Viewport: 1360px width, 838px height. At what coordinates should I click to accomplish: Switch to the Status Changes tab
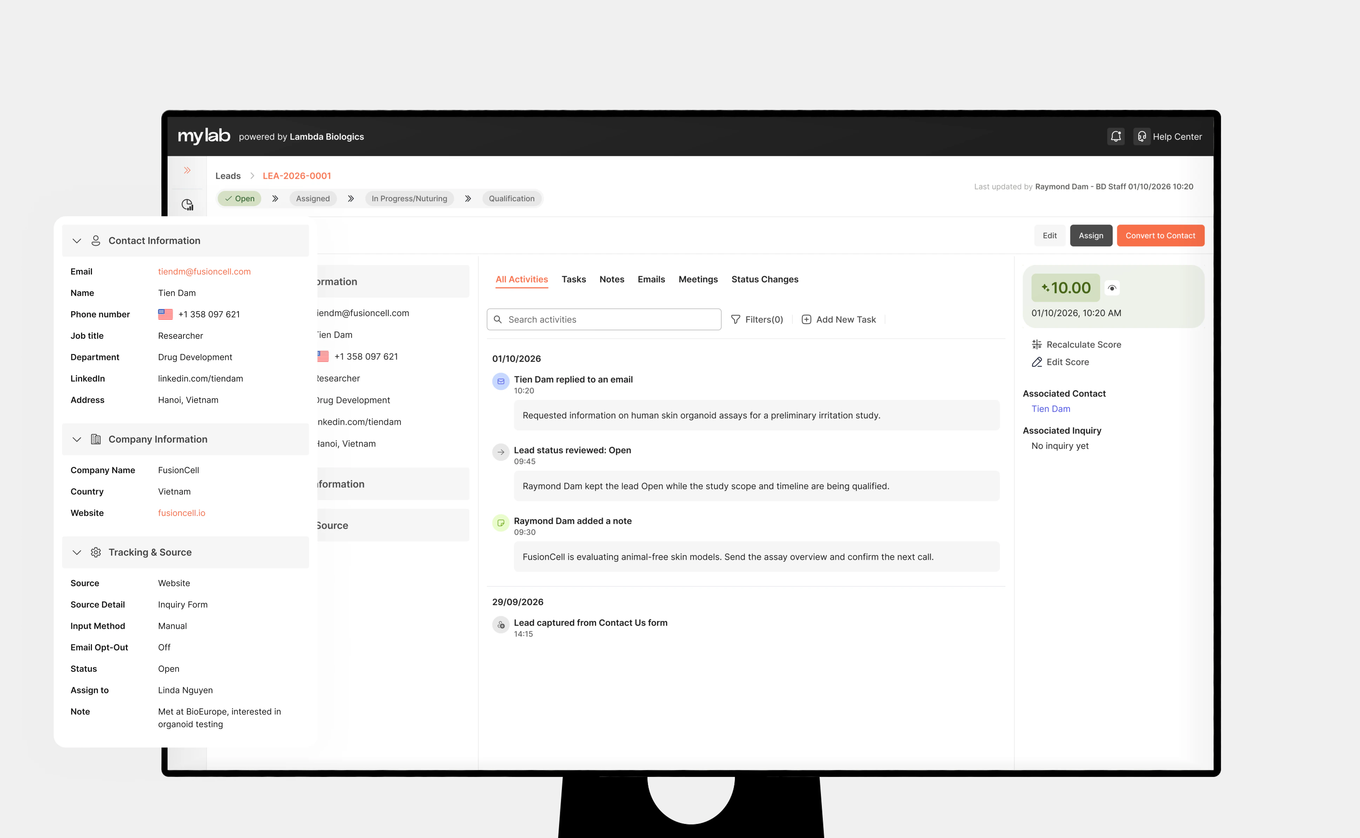(764, 279)
